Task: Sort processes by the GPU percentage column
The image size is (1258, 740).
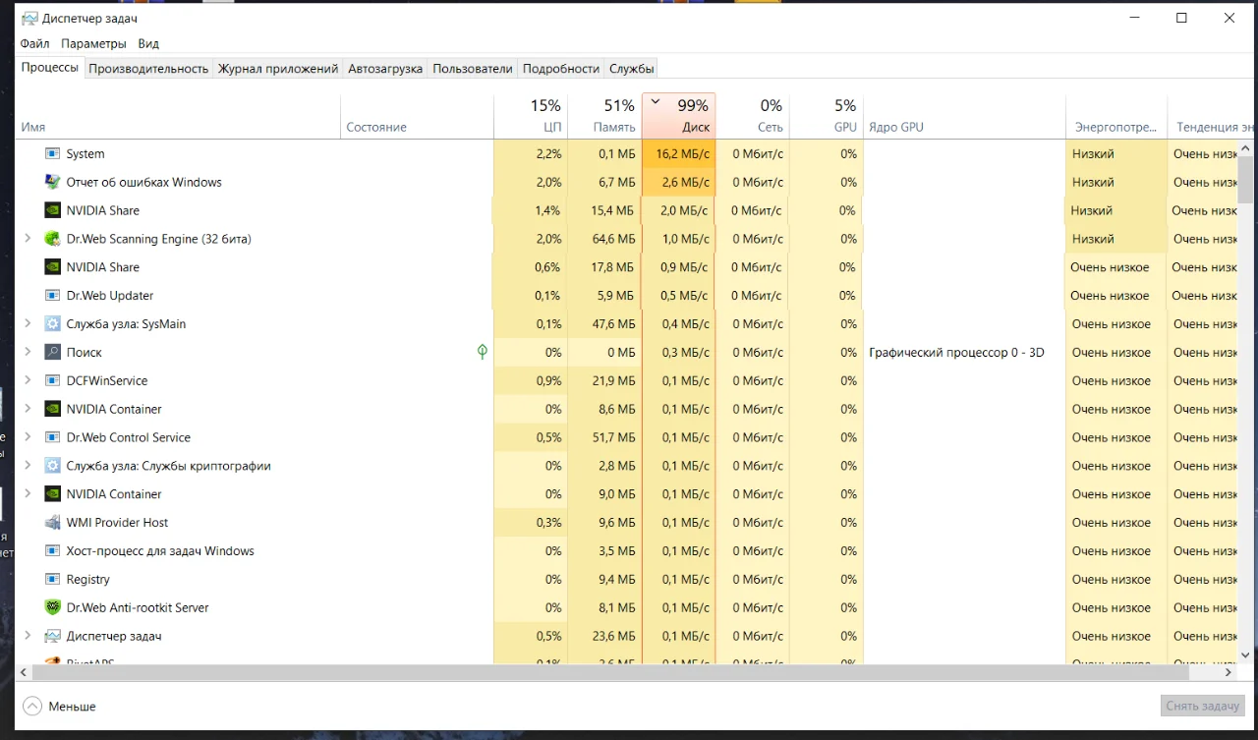Action: coord(827,116)
